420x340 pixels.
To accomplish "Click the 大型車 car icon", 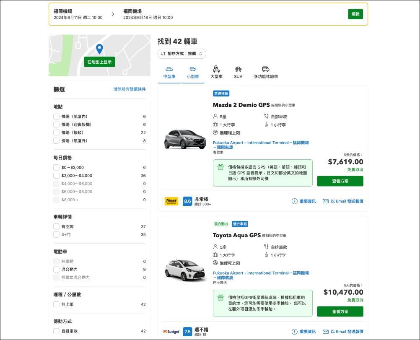I will pos(216,69).
